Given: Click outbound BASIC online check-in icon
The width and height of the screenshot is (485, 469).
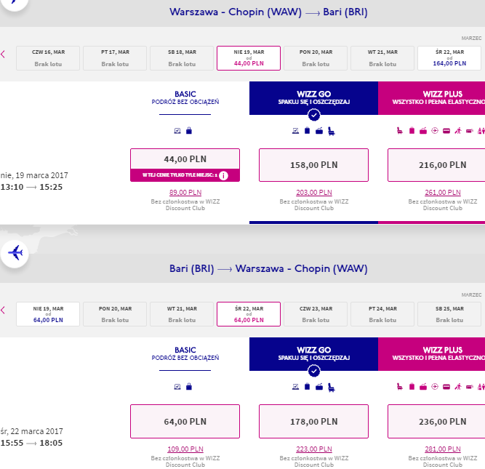Looking at the screenshot, I should click(x=177, y=131).
